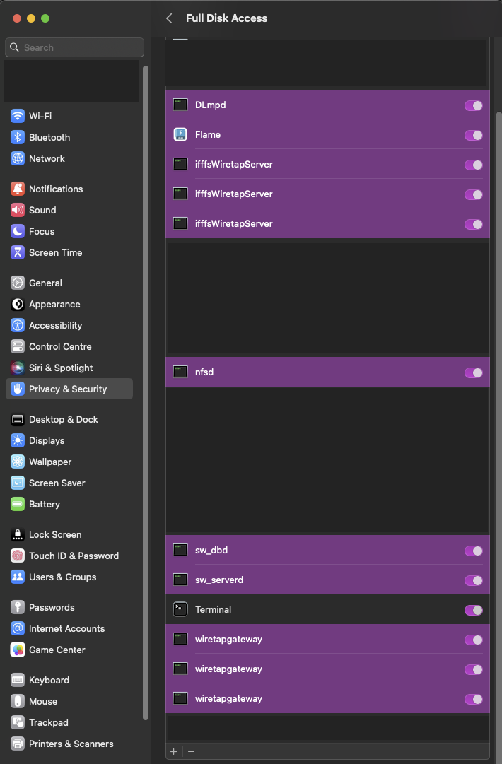This screenshot has height=764, width=502.
Task: Open Sound settings via its speaker icon
Action: click(x=17, y=210)
